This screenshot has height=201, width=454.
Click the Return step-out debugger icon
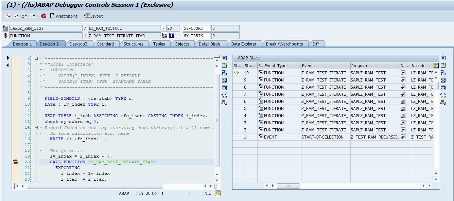click(24, 16)
